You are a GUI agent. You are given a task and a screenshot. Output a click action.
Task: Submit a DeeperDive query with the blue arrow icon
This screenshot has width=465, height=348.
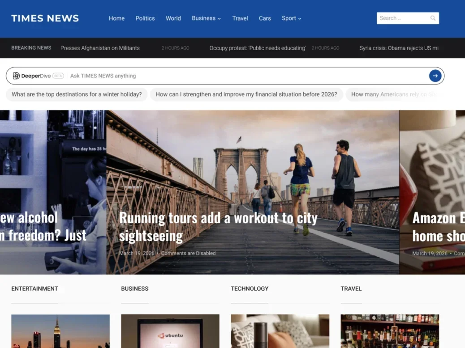[435, 76]
